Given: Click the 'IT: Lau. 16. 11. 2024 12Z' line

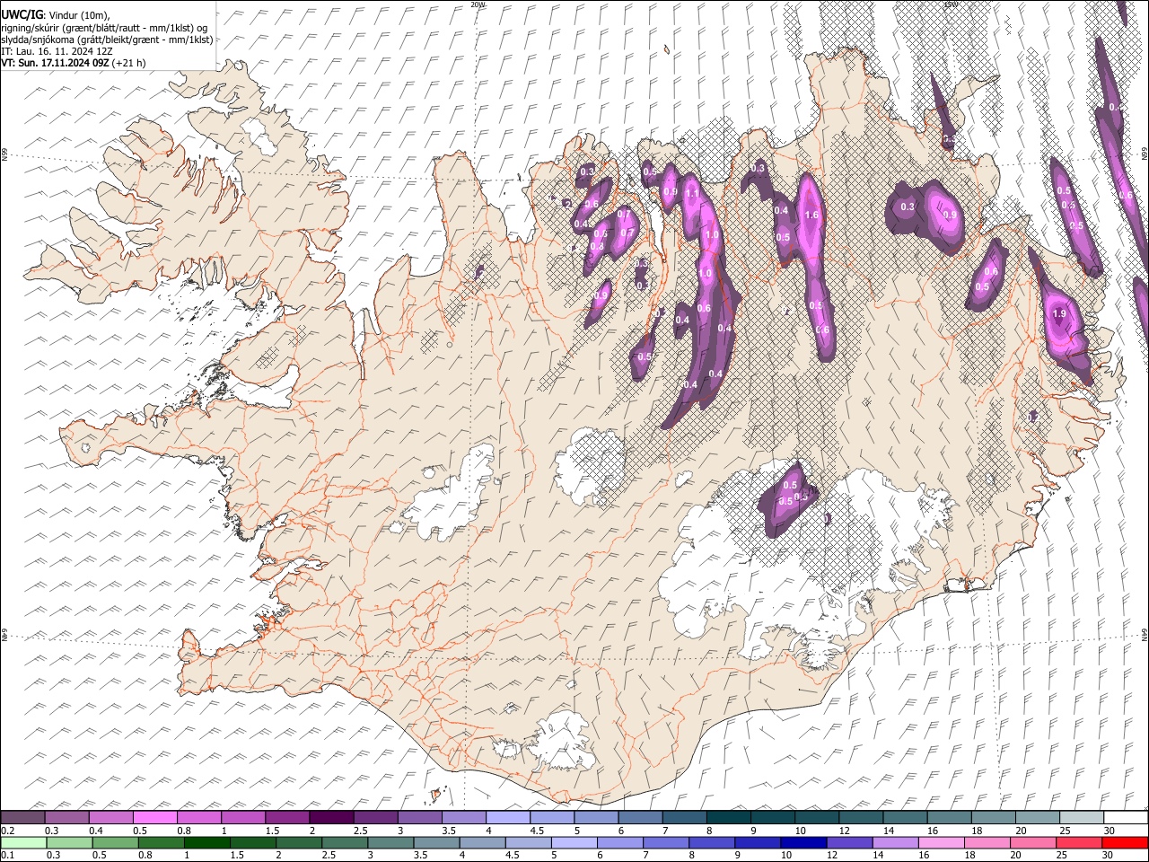Looking at the screenshot, I should pos(57,51).
